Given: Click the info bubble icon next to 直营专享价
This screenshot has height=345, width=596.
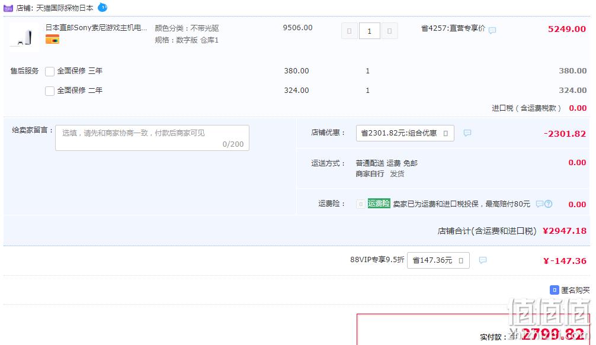Looking at the screenshot, I should point(492,30).
